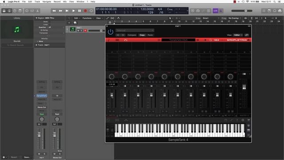Open the Window menu
Viewport: 284px width, 160px height.
(x=80, y=2)
